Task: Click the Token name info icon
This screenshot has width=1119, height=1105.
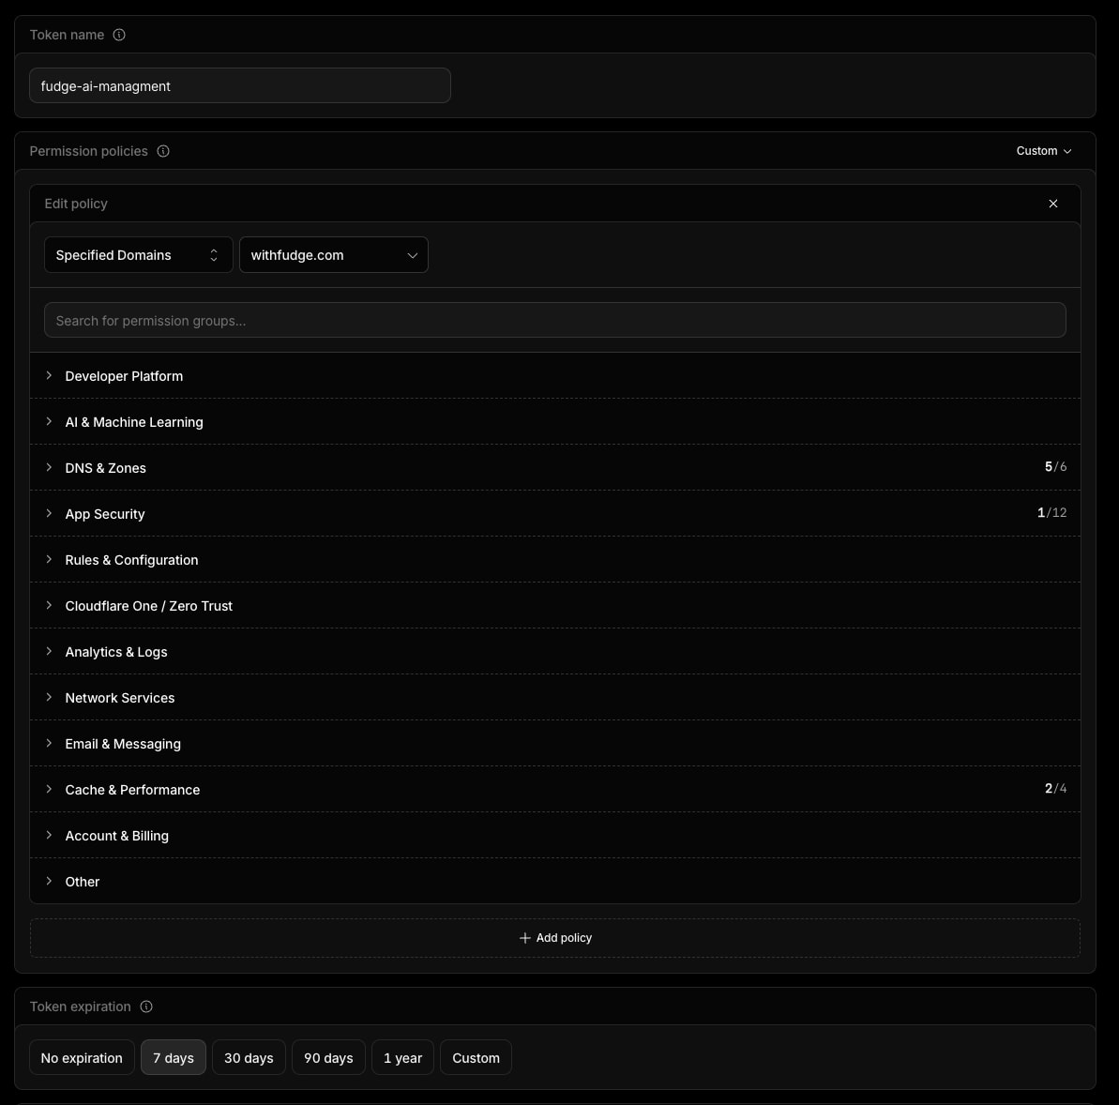Action: pyautogui.click(x=119, y=35)
